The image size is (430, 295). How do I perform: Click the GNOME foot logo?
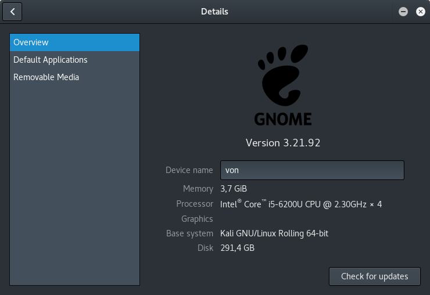tap(283, 75)
